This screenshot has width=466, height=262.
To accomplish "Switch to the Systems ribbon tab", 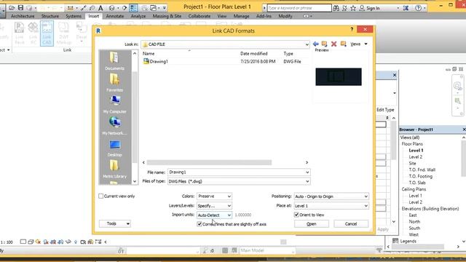I will tap(74, 16).
